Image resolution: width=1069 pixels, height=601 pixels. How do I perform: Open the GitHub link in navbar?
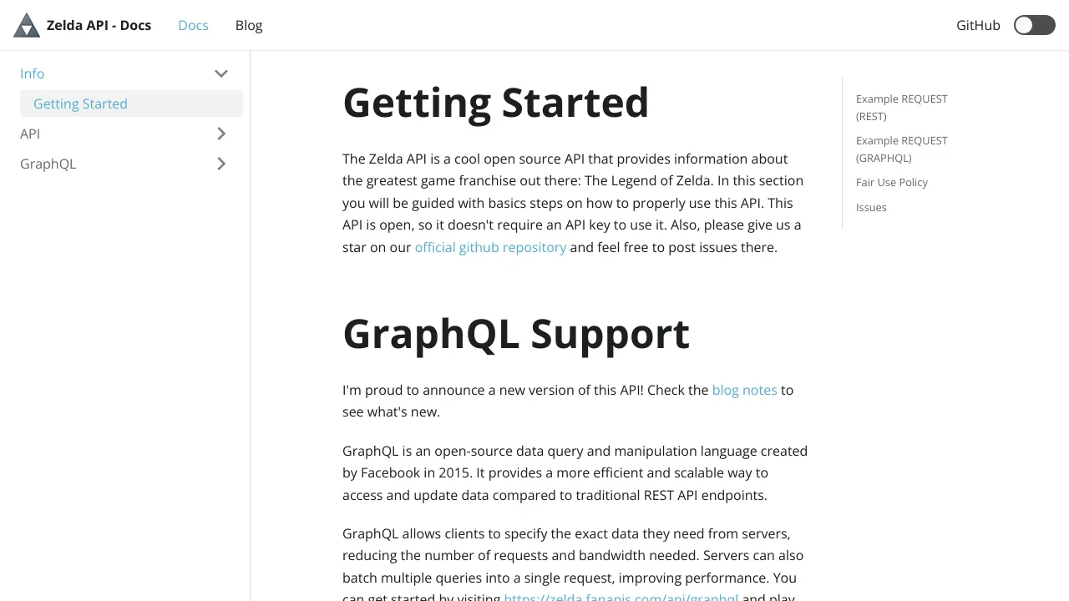(978, 25)
